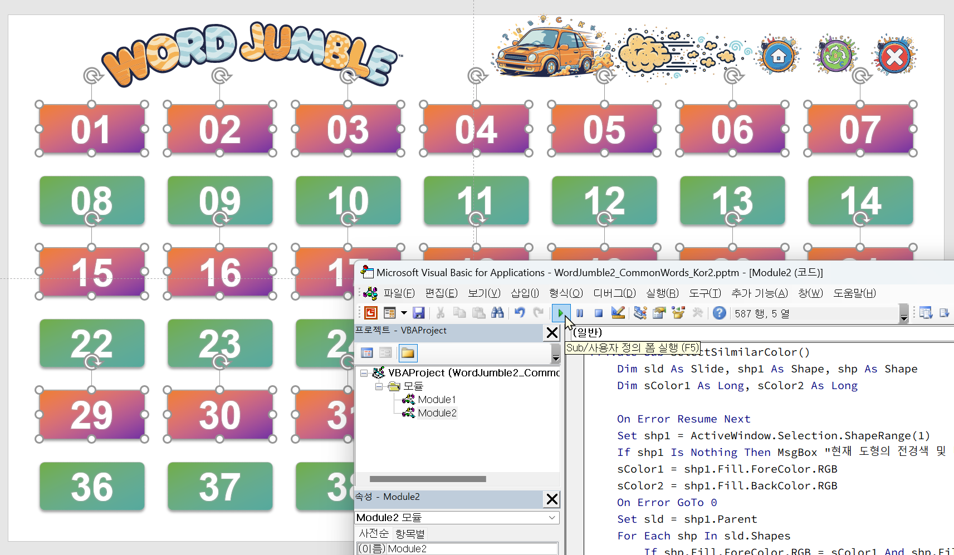Select the 23 number tile

click(220, 343)
